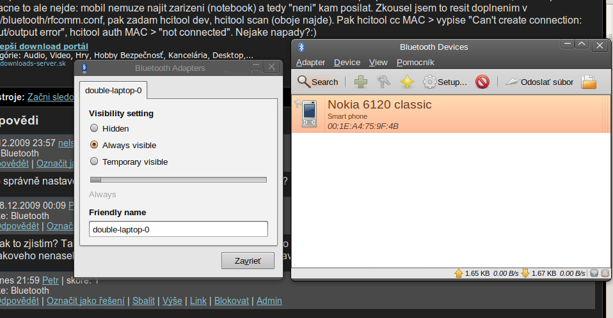The width and height of the screenshot is (613, 318).
Task: Click the Blokovat link
Action: [x=232, y=301]
